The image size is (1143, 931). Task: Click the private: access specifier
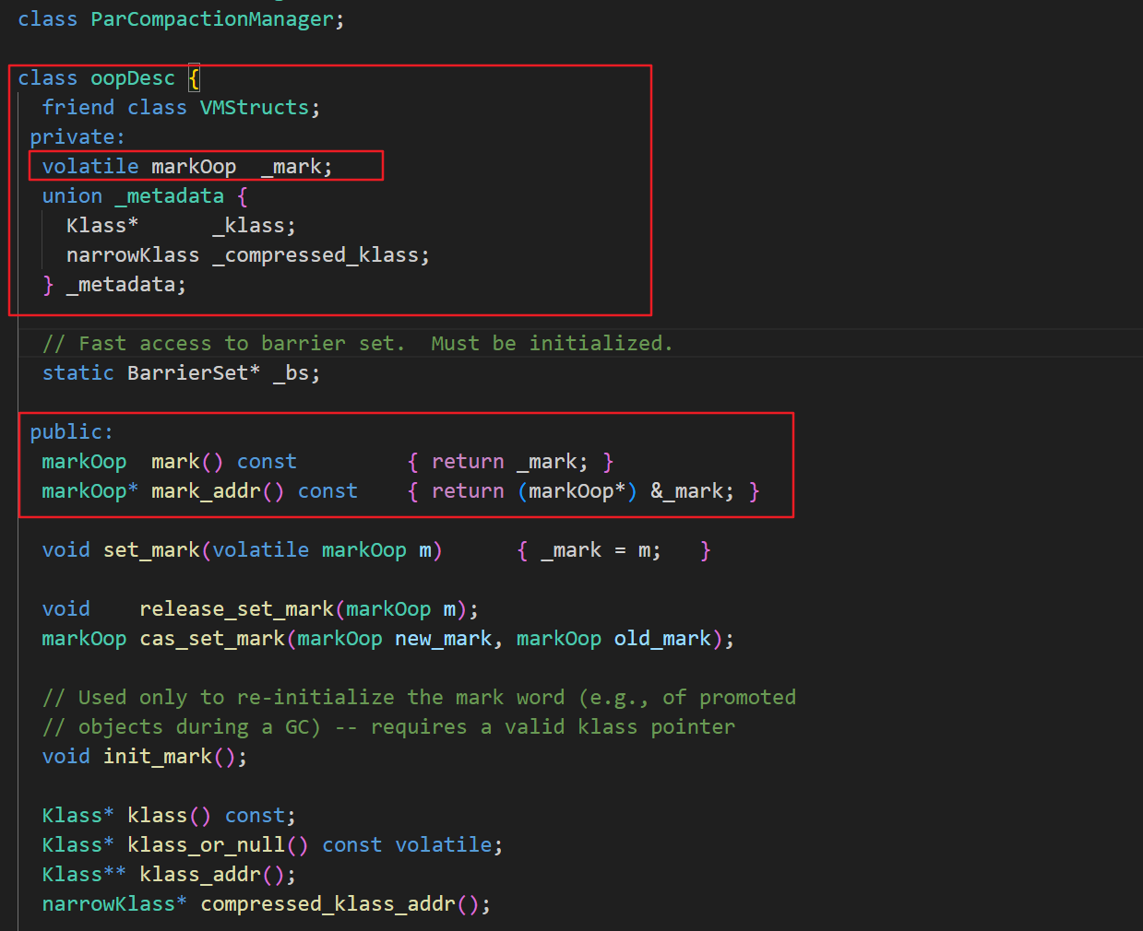pos(77,137)
